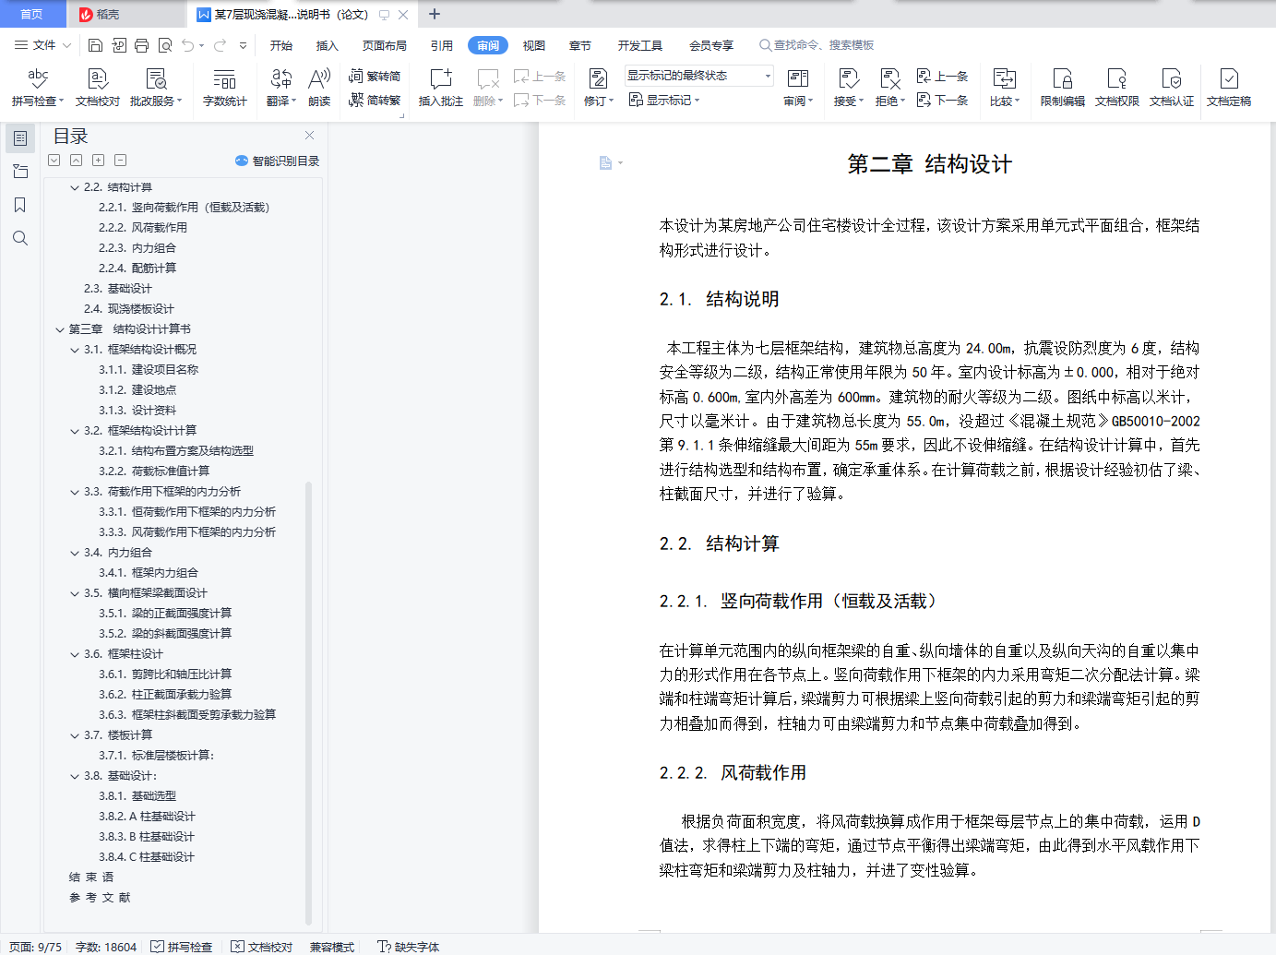Close the 目录 navigation pane

coord(310,135)
